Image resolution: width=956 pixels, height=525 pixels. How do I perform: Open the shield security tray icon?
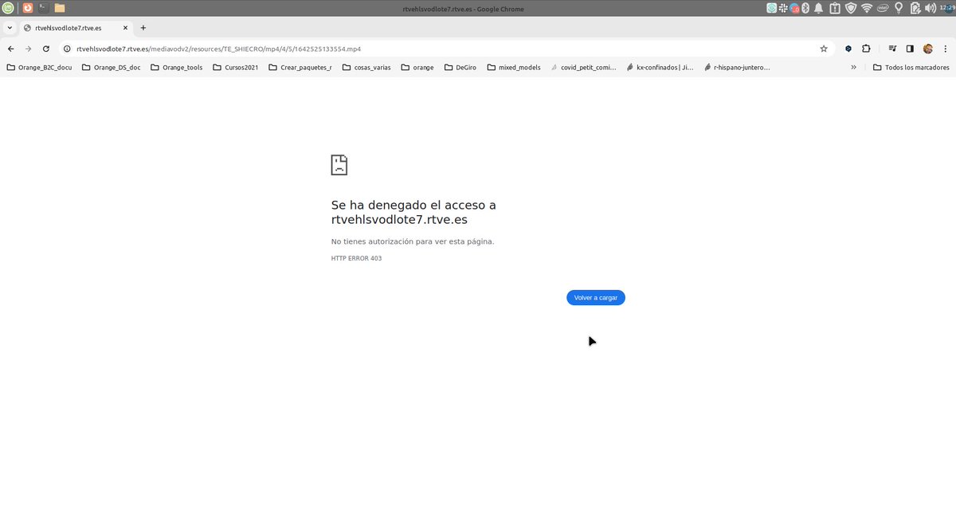[851, 8]
